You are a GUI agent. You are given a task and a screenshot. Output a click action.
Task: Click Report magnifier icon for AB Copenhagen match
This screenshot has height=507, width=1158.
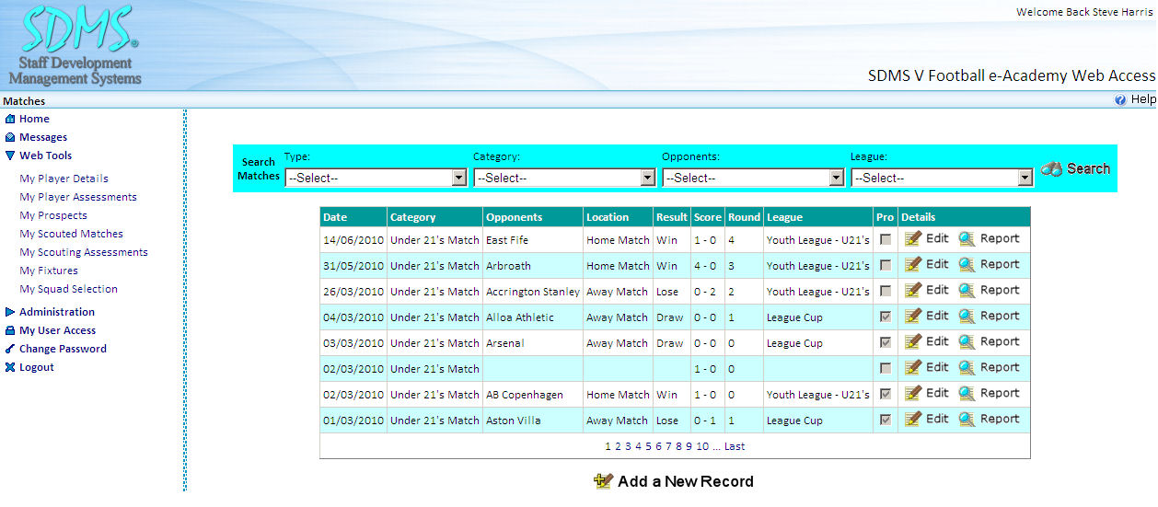pyautogui.click(x=967, y=393)
